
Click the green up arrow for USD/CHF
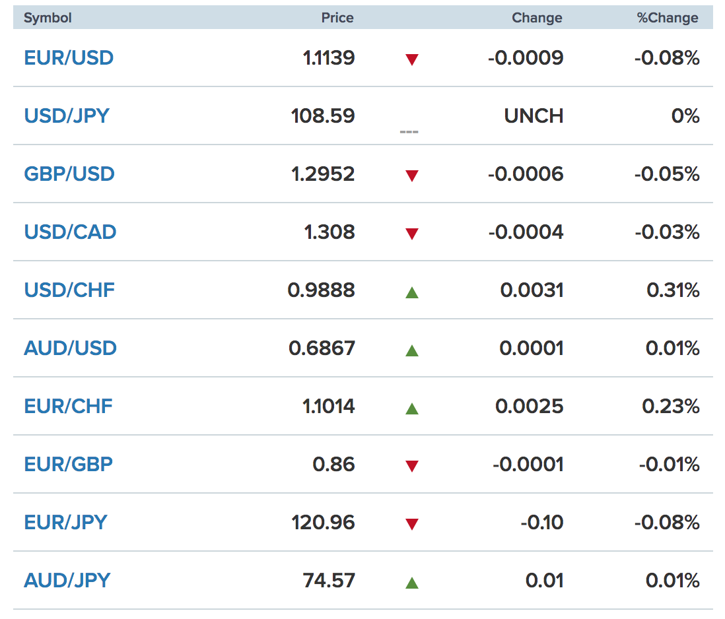click(x=411, y=292)
